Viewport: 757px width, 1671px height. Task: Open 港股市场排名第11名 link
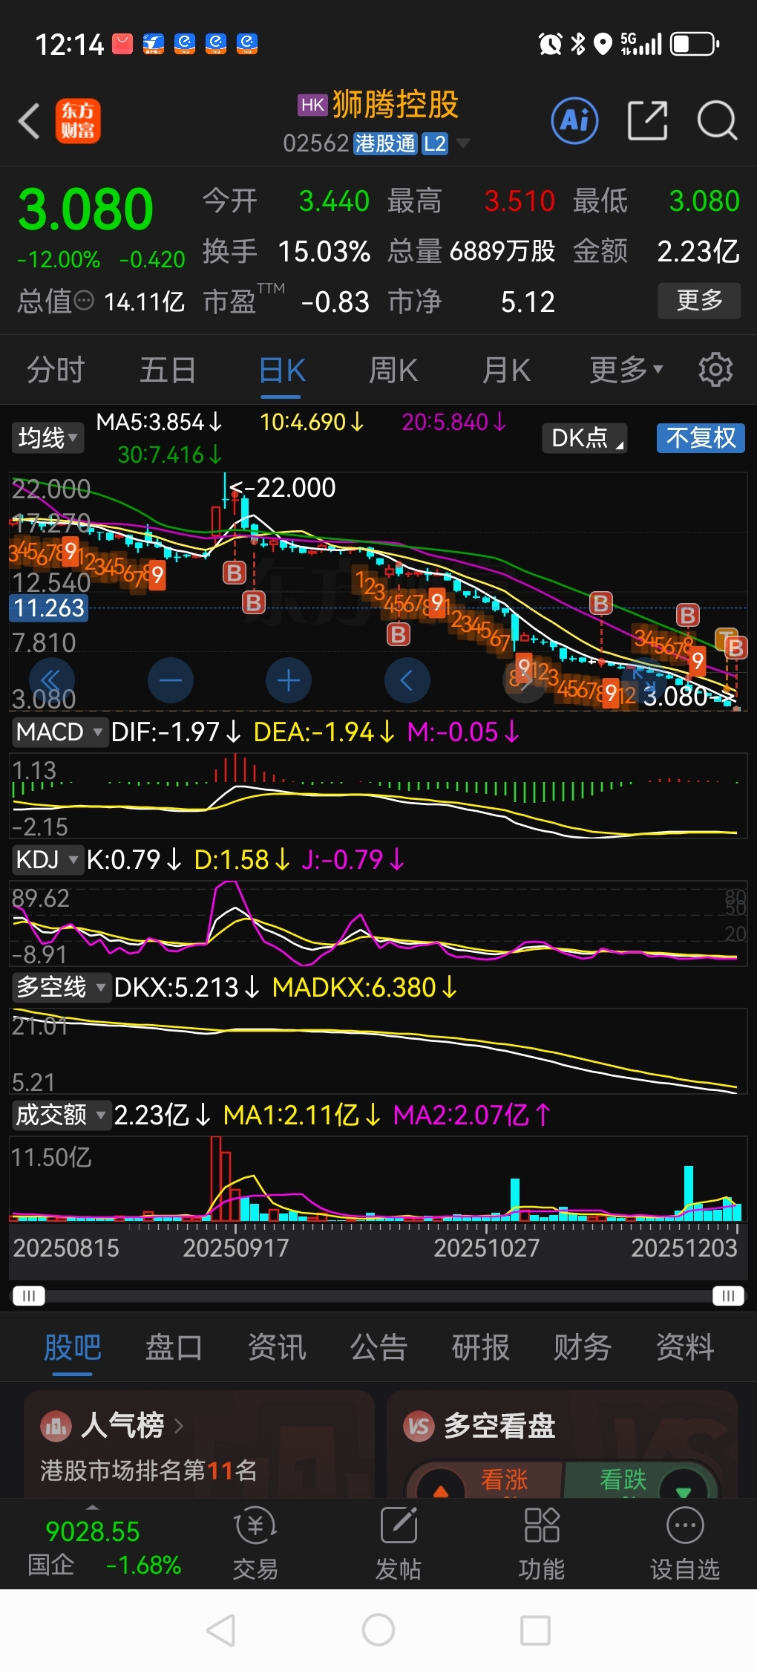click(x=148, y=1470)
